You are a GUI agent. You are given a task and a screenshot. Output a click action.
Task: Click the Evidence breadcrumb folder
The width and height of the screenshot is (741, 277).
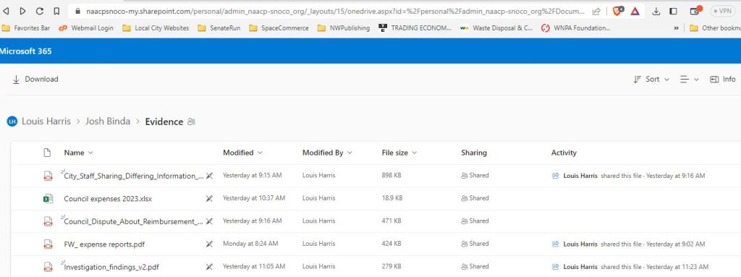[164, 122]
